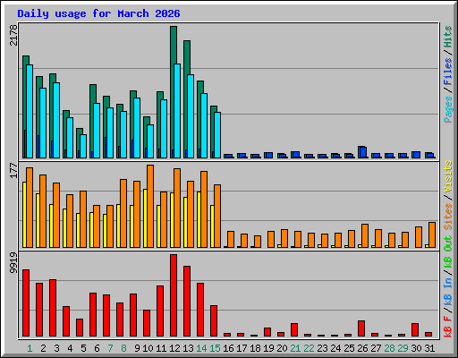Click the cyan pages bar for day 5
This screenshot has width=458, height=358.
coord(83,146)
